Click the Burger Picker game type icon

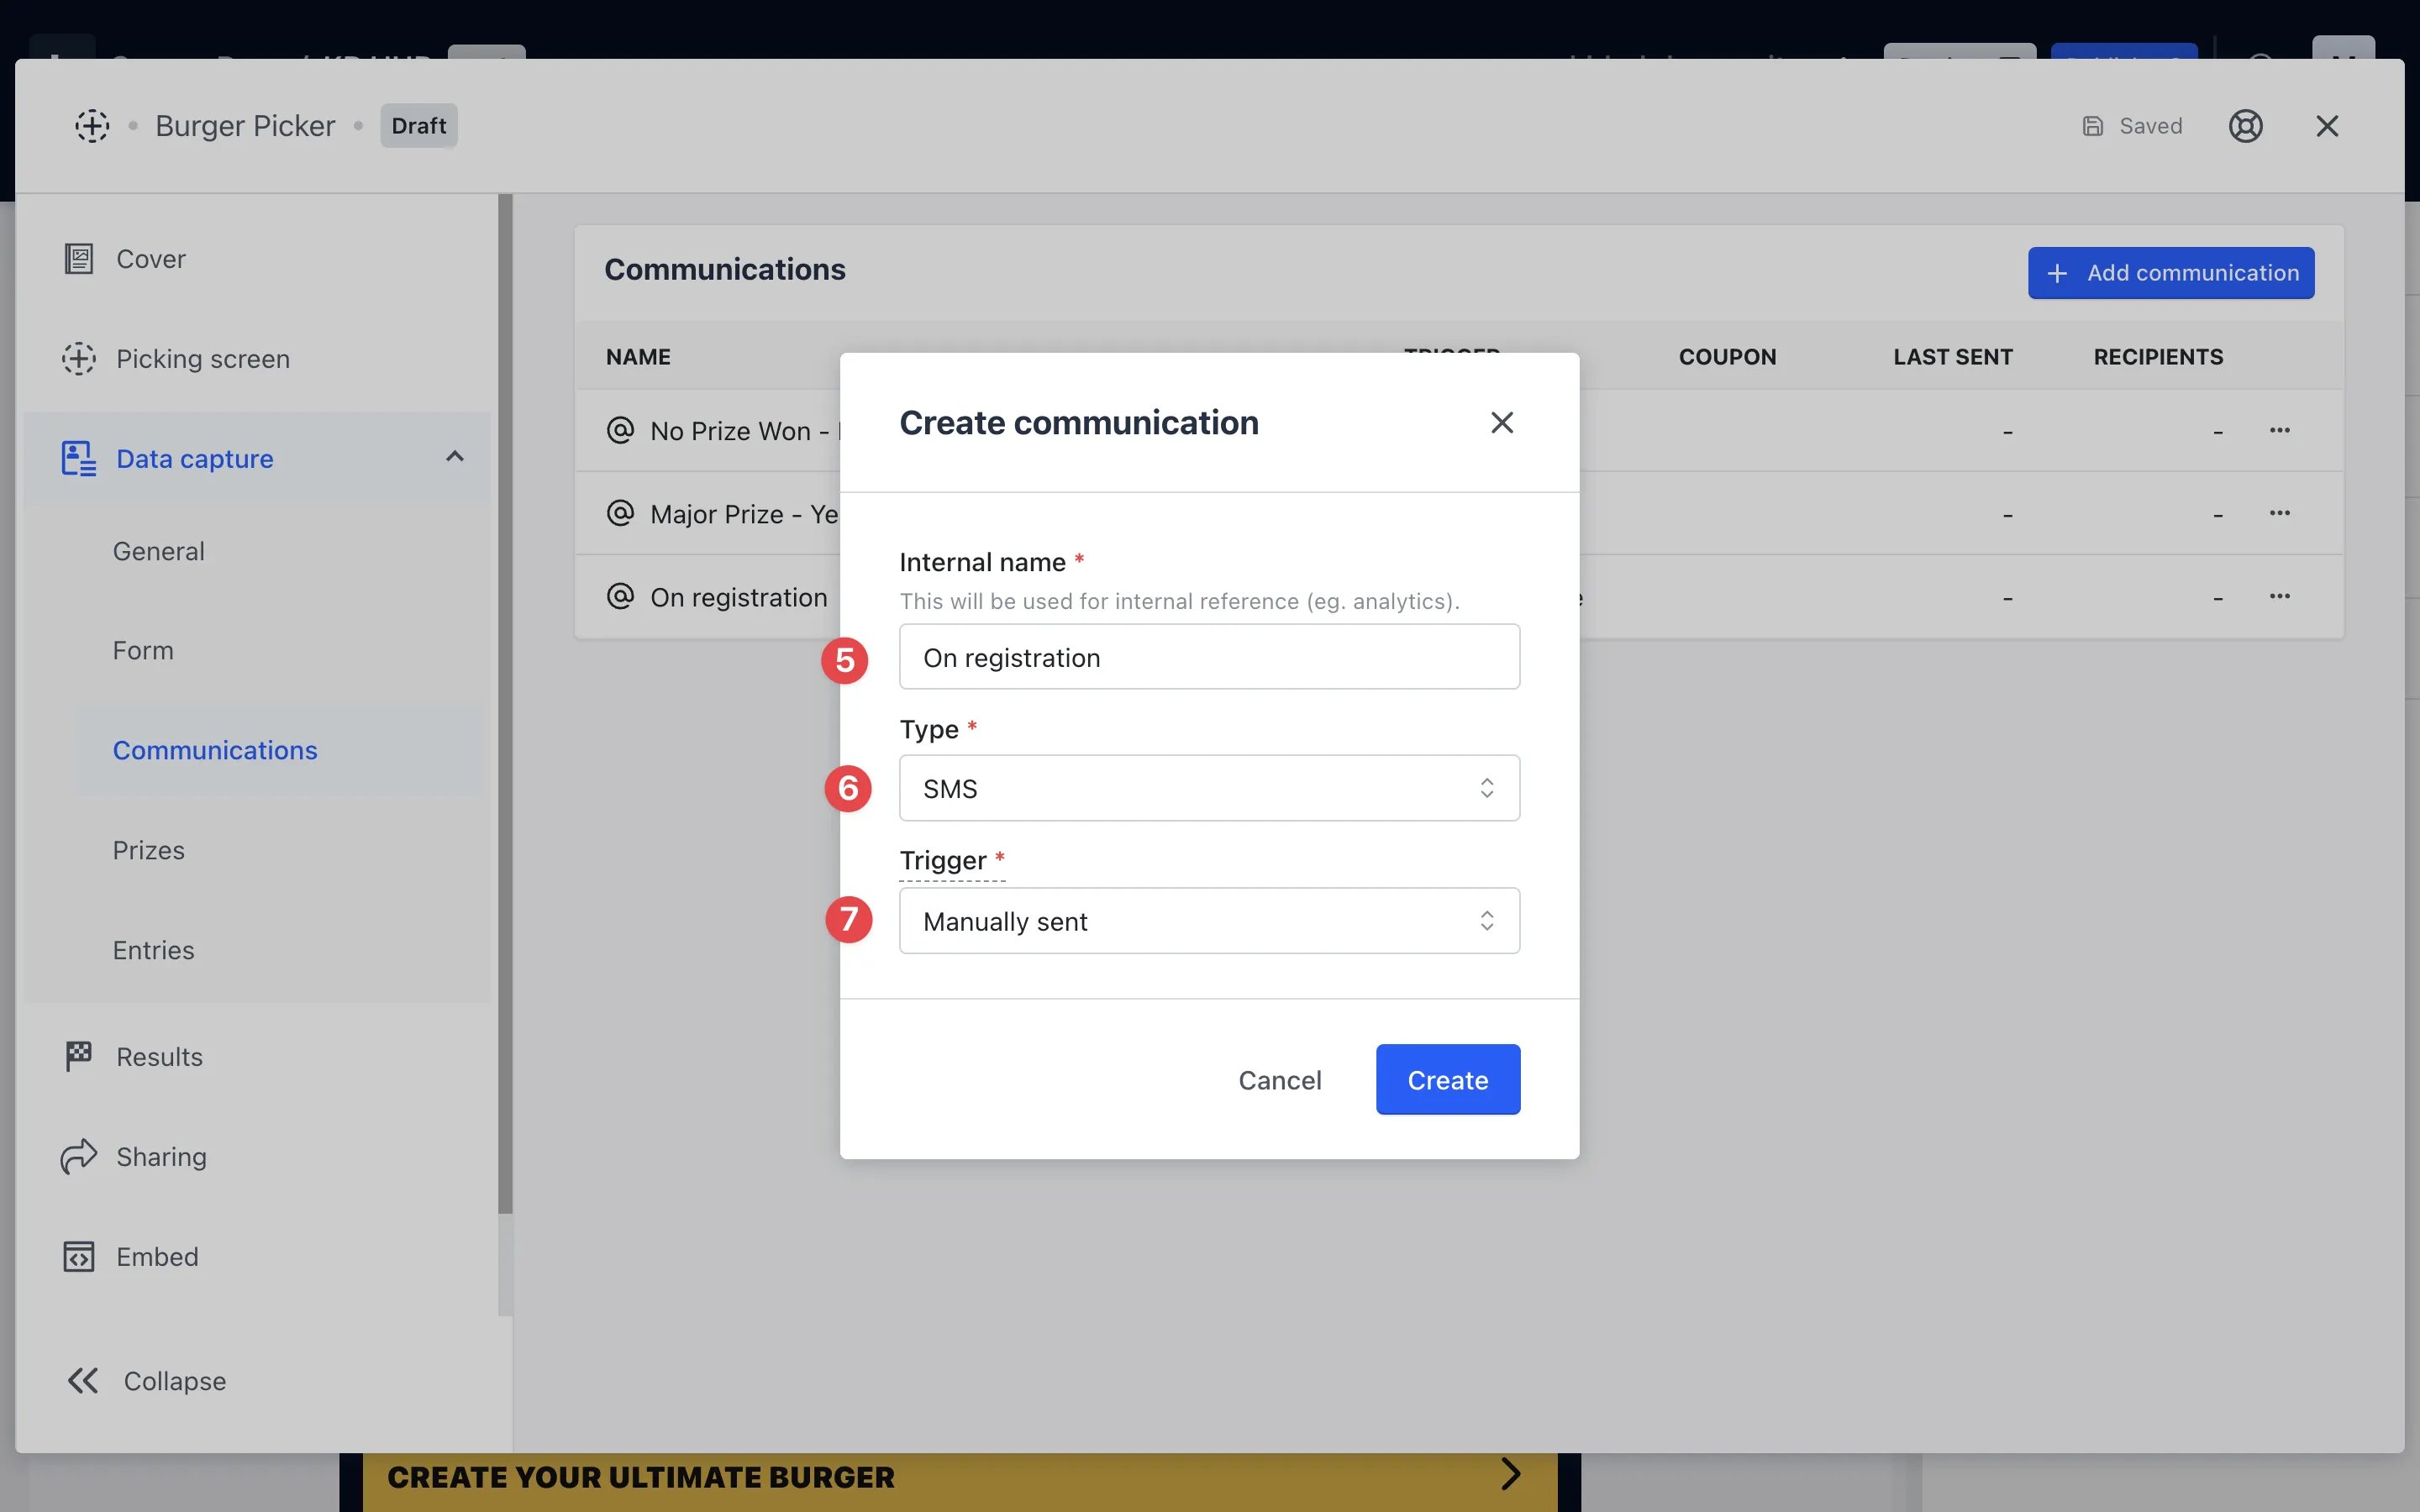point(92,126)
